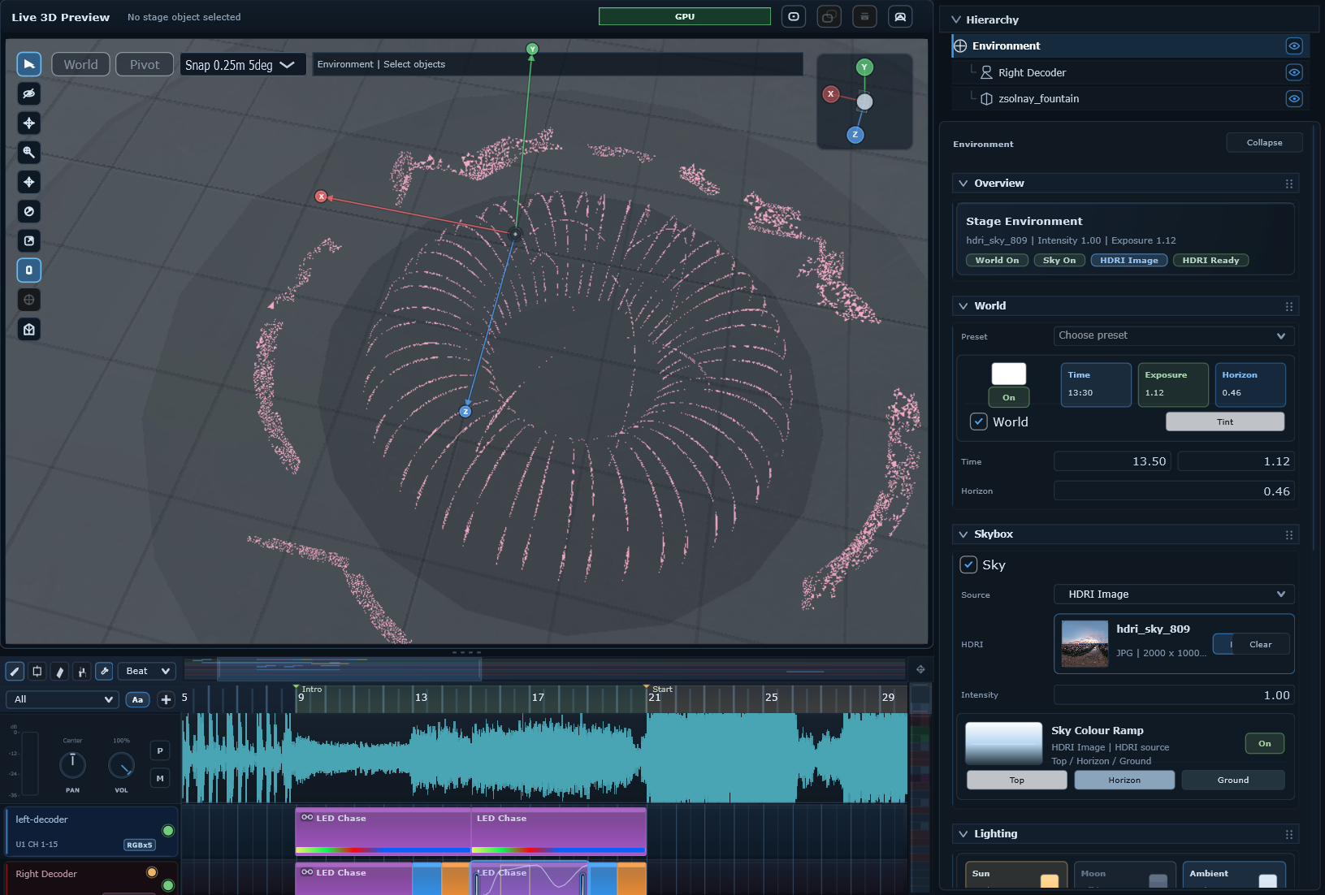Click the record frame icon beside GPU
Screen dimensions: 1325x895
[794, 16]
